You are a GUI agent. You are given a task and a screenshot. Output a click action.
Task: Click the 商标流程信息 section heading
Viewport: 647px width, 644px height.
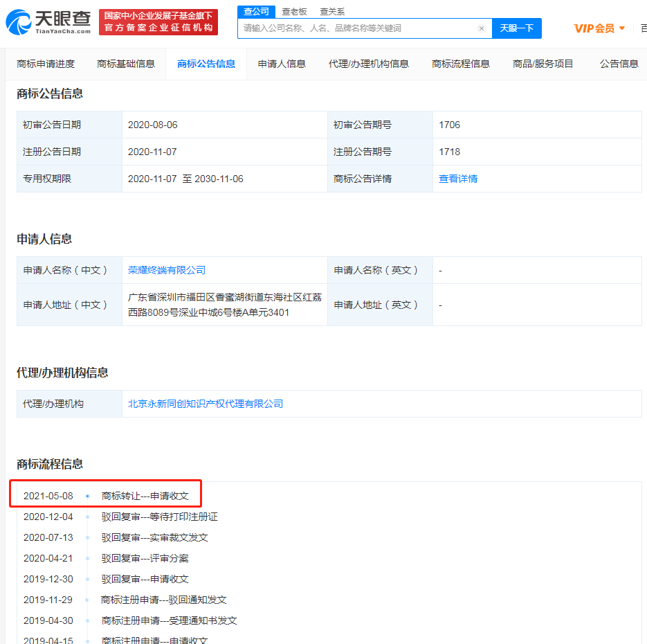pos(50,464)
